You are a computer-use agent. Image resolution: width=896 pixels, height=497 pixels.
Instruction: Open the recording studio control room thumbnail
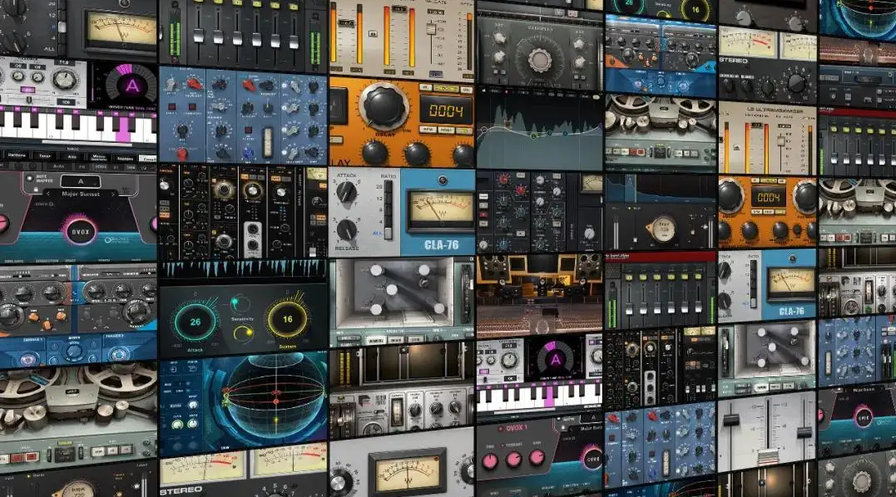(x=539, y=296)
